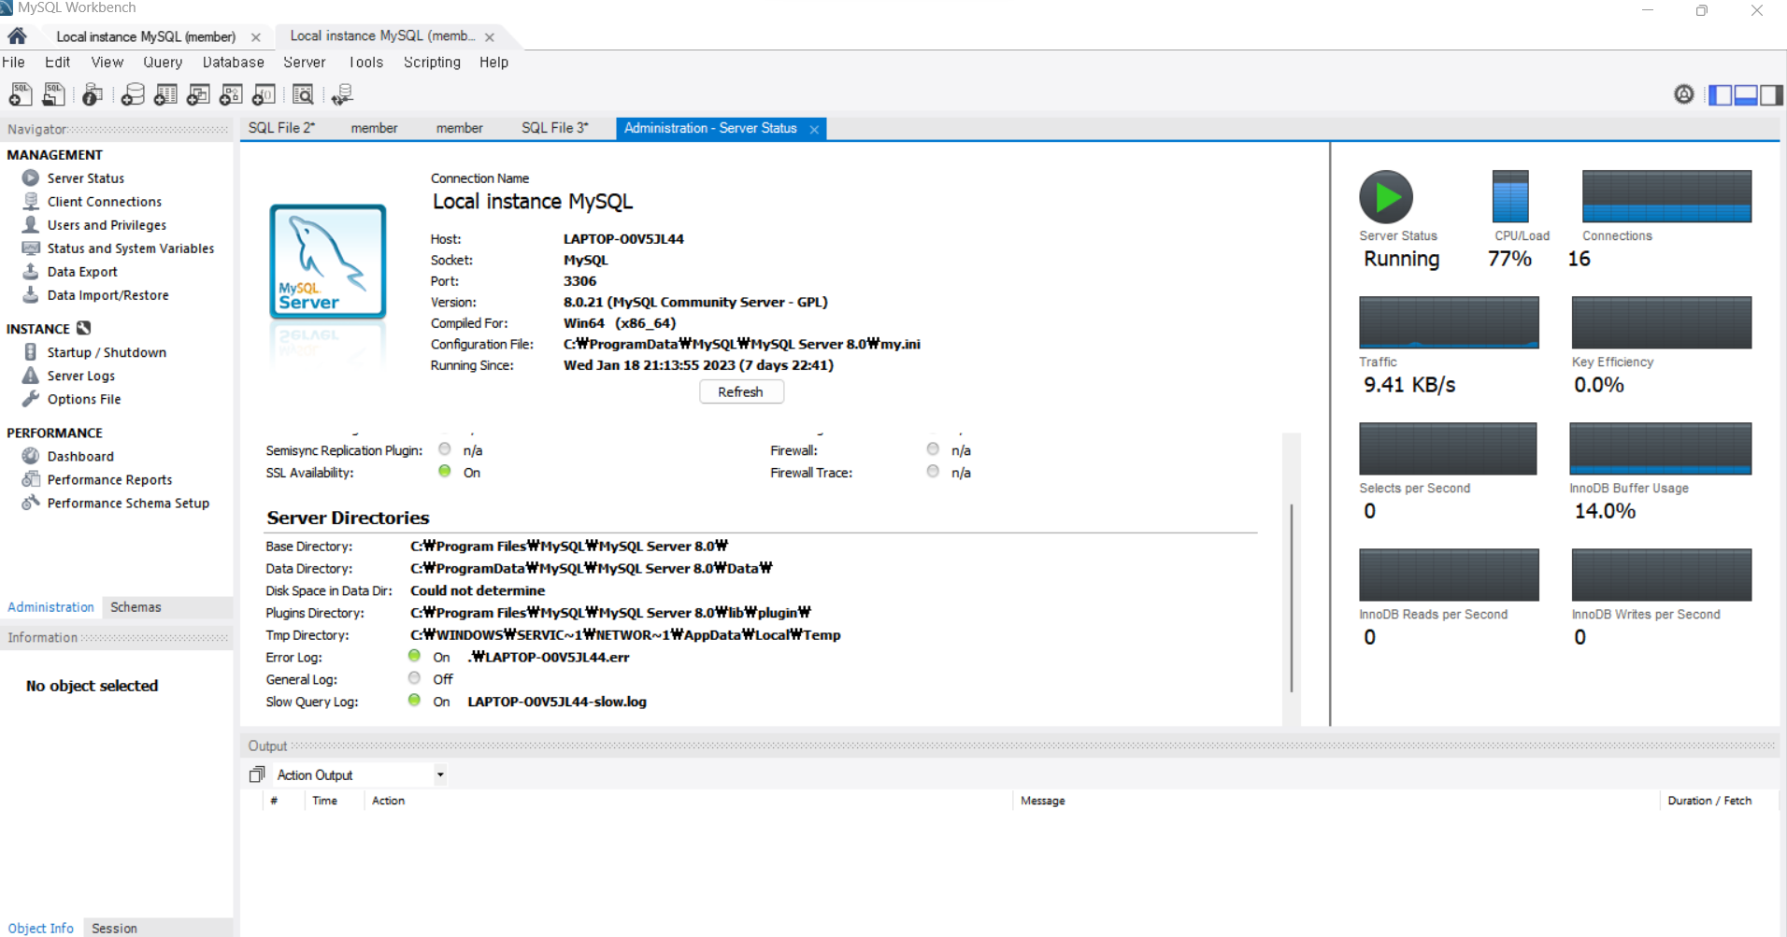Click the Home icon

(17, 36)
